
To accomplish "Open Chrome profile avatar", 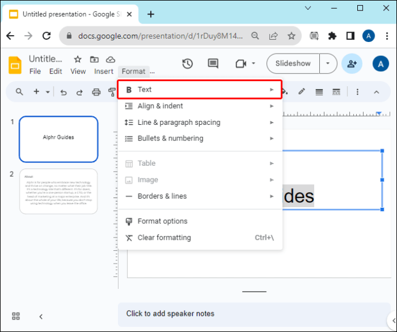I will point(369,36).
